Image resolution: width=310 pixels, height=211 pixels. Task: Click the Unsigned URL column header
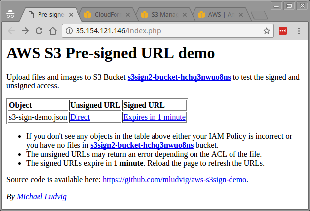[95, 105]
